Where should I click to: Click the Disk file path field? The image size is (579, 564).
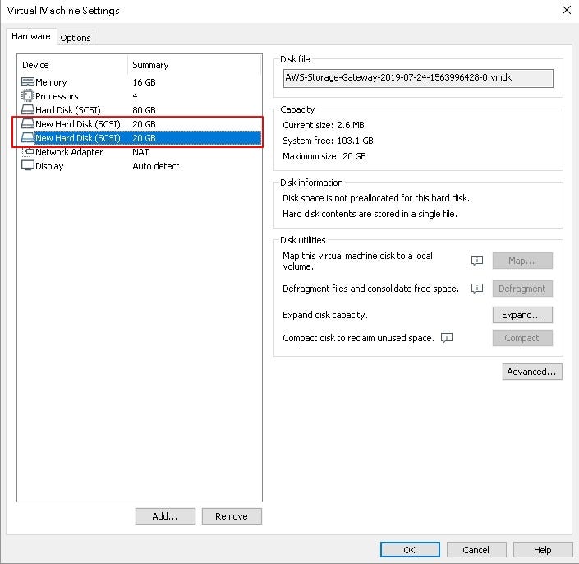pos(418,78)
